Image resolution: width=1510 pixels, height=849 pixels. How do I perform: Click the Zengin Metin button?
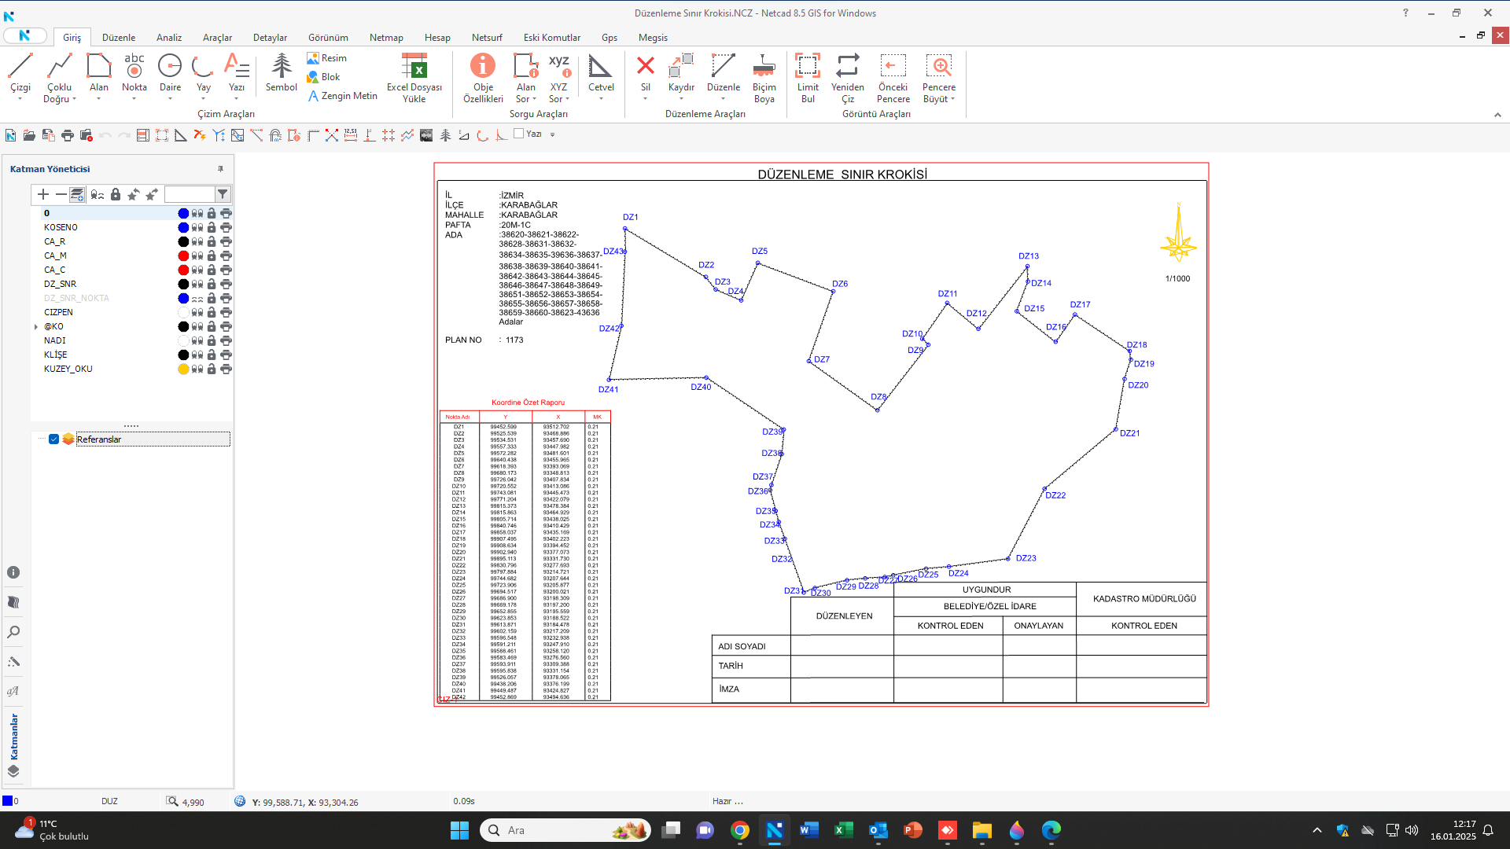point(342,96)
